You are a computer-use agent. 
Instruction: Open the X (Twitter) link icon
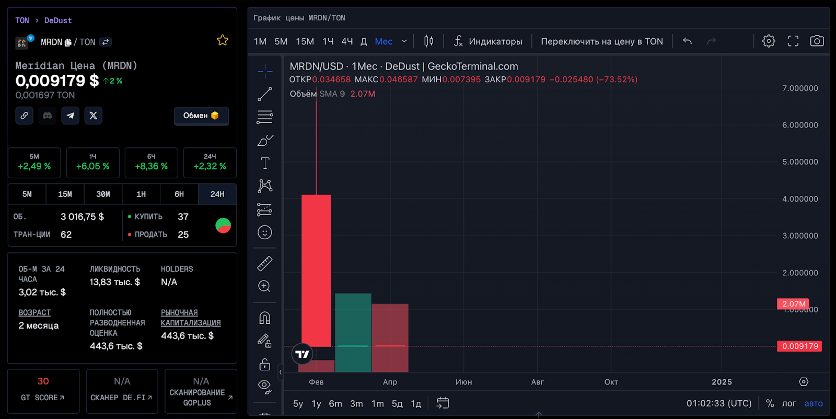pos(94,115)
